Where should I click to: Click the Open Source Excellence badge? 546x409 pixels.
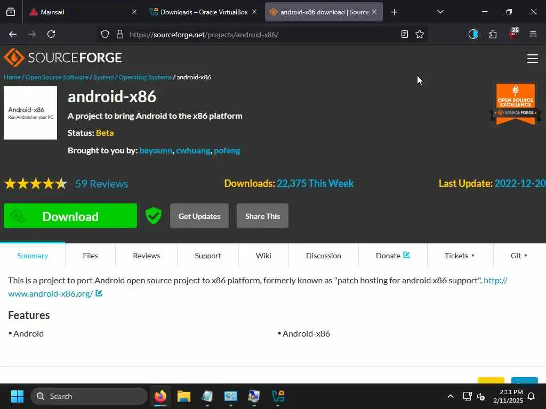coord(516,104)
